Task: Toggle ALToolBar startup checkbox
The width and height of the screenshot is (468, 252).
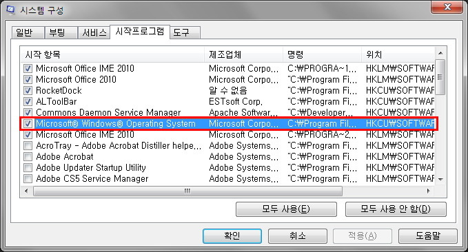Action: pos(28,102)
